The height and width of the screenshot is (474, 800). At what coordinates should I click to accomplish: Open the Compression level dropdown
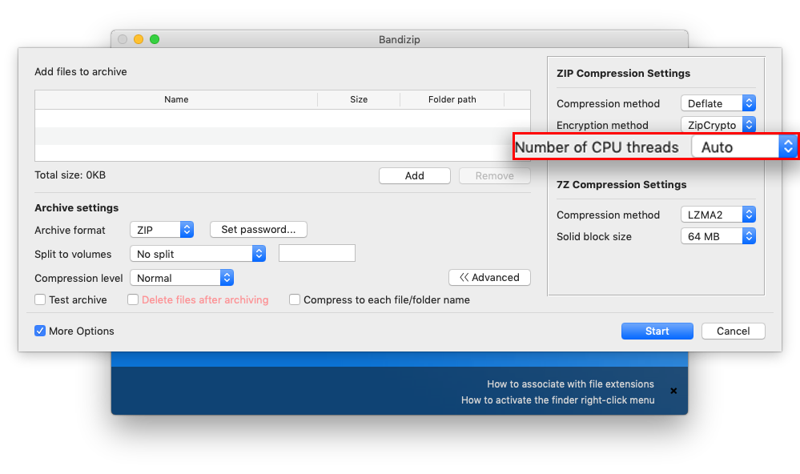pos(182,278)
